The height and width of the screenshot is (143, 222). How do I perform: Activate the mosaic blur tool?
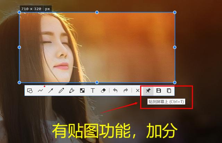pos(82,91)
